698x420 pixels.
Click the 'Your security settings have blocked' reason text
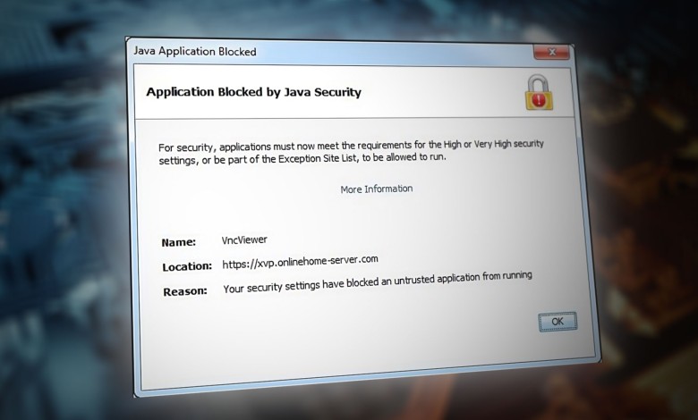pos(378,281)
